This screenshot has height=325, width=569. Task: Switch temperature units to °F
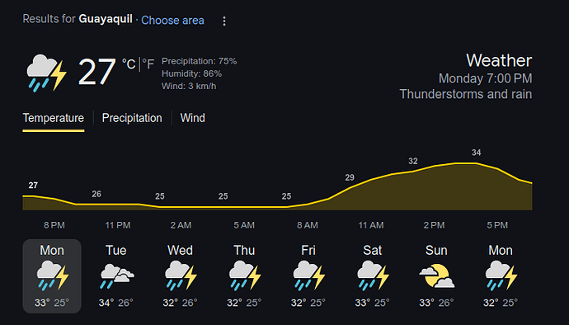click(148, 64)
